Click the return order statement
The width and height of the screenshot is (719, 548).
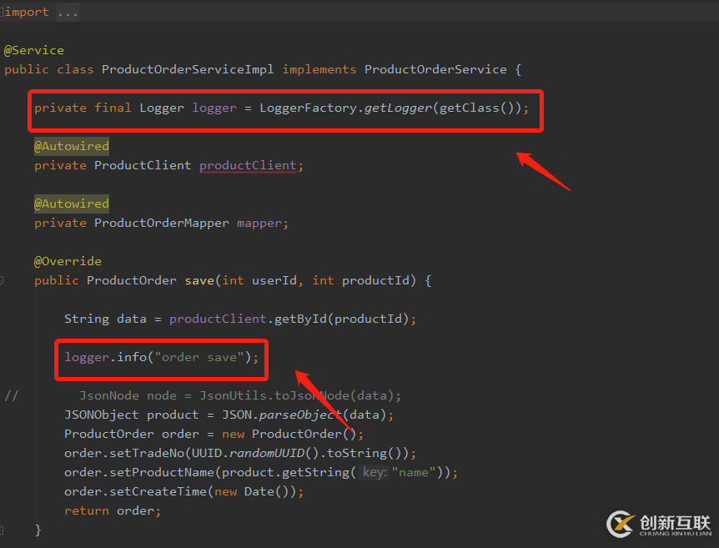pos(113,510)
